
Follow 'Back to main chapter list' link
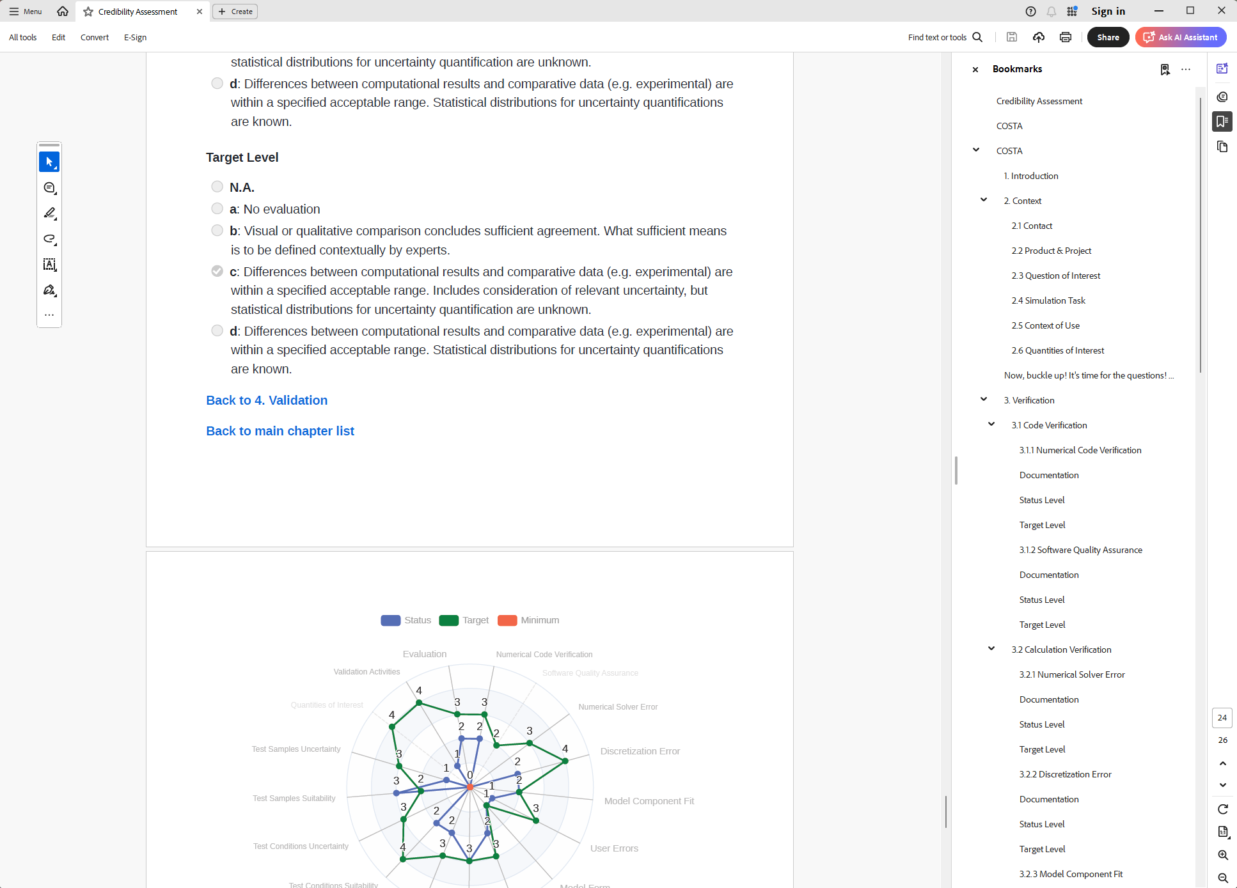click(280, 431)
